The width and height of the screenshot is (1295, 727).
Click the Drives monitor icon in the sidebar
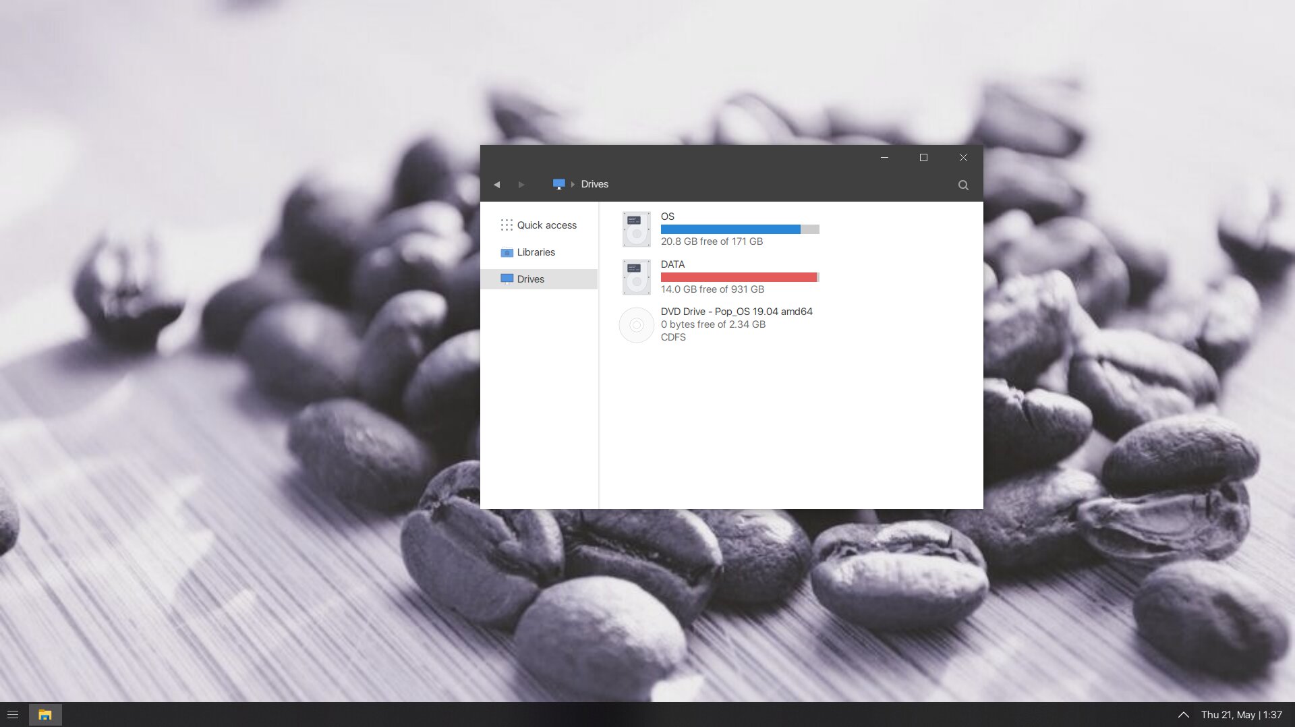pos(507,279)
